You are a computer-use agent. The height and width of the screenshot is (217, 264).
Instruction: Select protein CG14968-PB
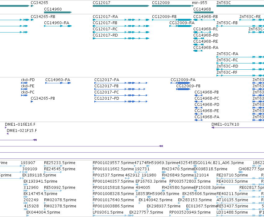[207, 92]
